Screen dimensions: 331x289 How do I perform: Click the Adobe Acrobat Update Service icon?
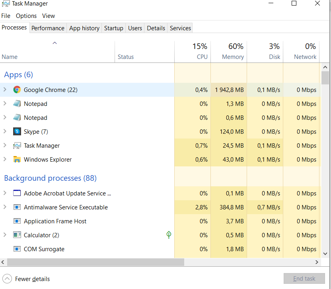pos(17,193)
